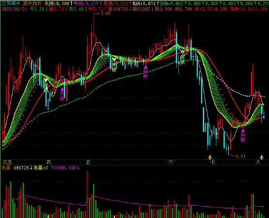Click the 中线:5.227 value
The height and width of the screenshot is (218, 269).
(86, 3)
